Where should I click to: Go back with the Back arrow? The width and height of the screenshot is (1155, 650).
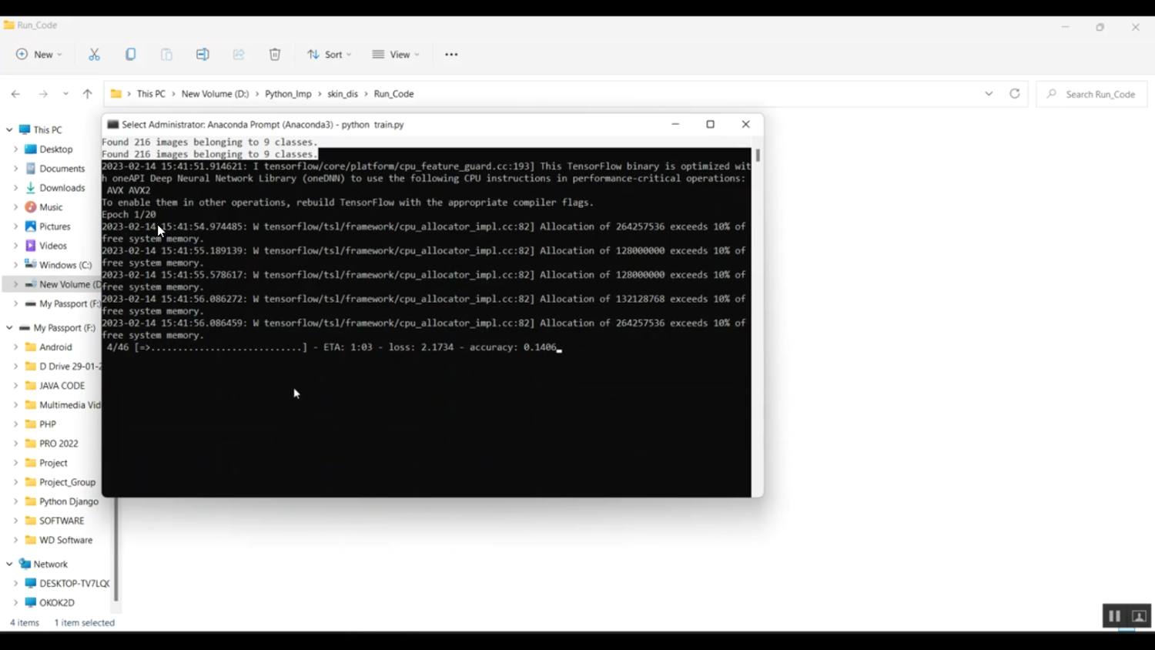pos(15,94)
